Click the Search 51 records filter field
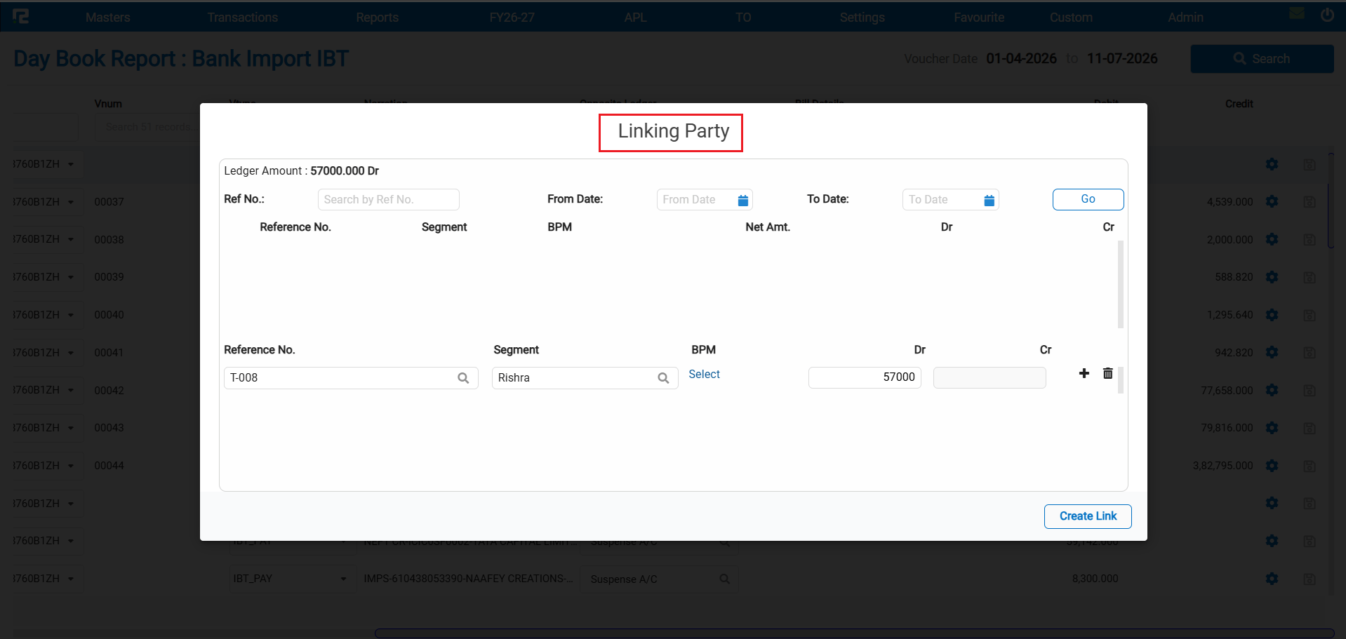The width and height of the screenshot is (1346, 639). tap(147, 127)
